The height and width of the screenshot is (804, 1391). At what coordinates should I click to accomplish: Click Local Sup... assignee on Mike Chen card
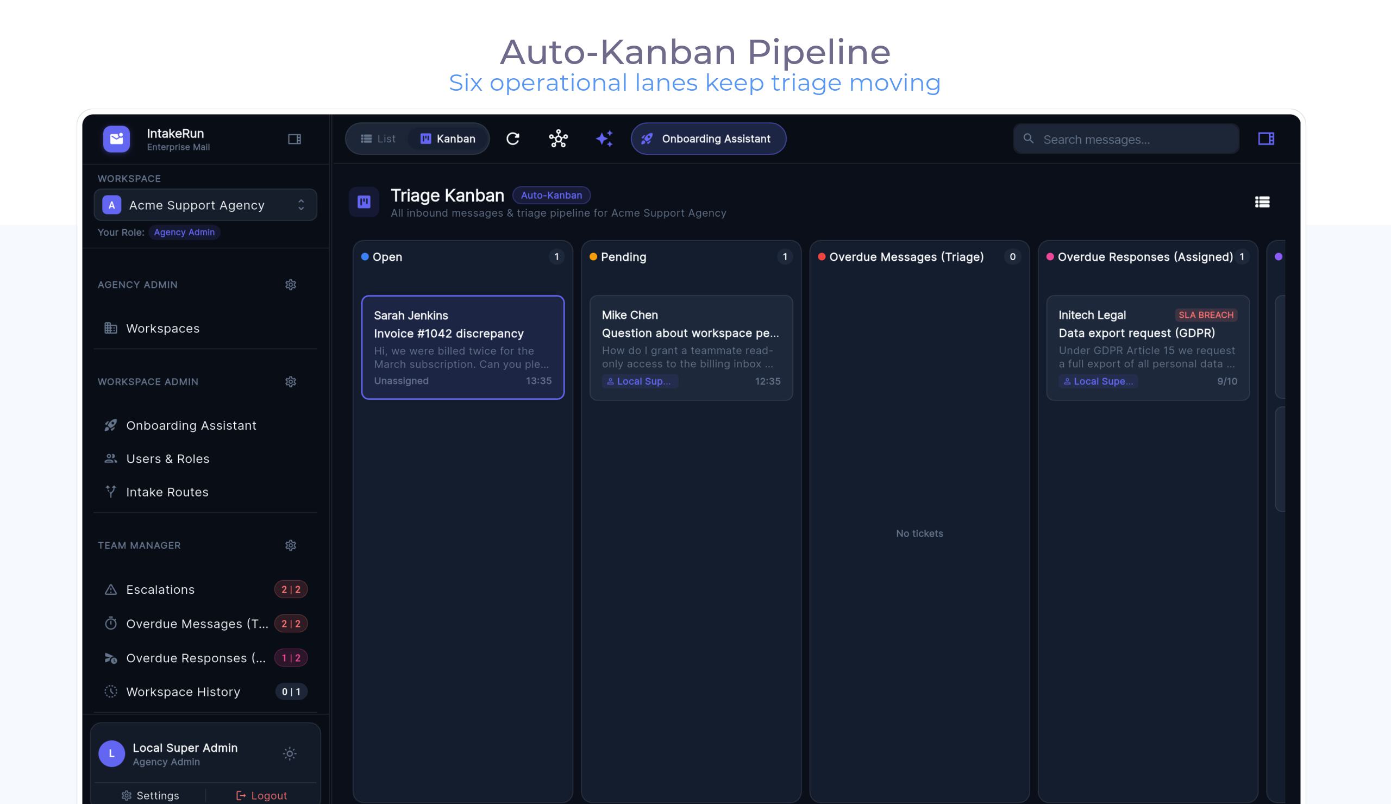[639, 381]
